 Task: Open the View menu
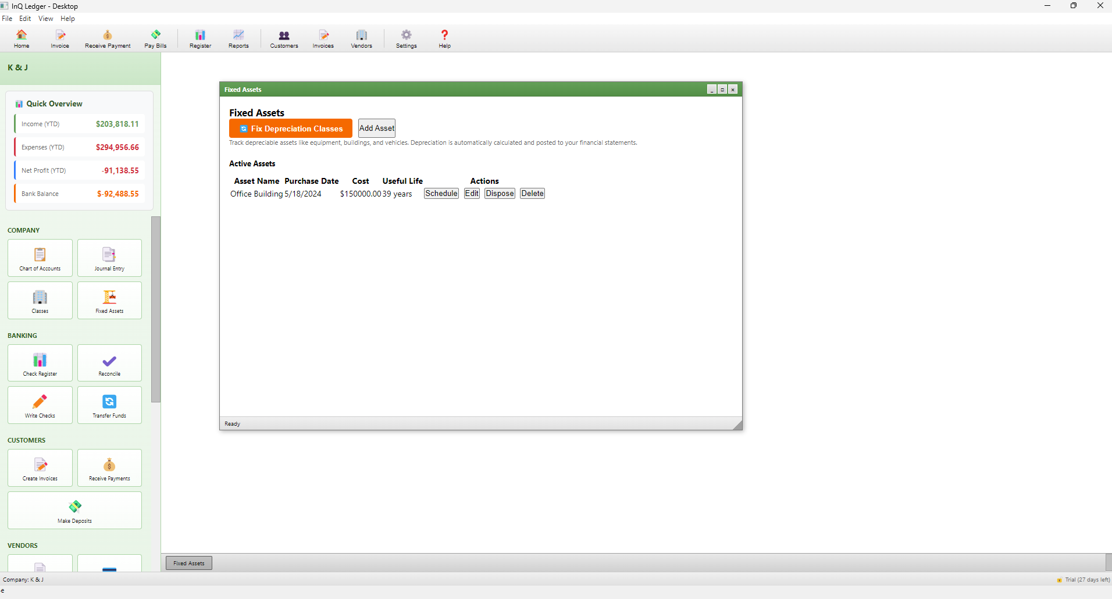45,19
